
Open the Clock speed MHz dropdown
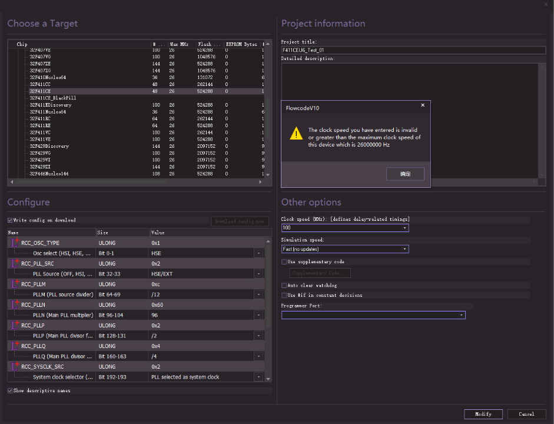(x=404, y=228)
